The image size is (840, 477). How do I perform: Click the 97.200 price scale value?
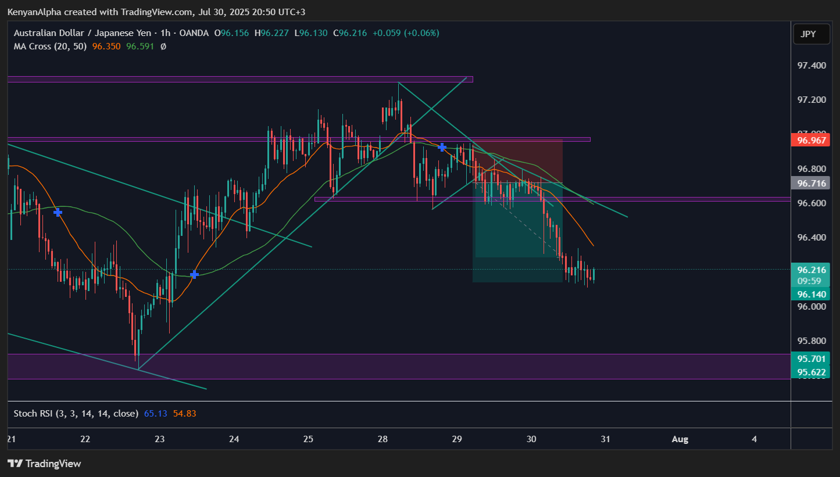pyautogui.click(x=812, y=100)
